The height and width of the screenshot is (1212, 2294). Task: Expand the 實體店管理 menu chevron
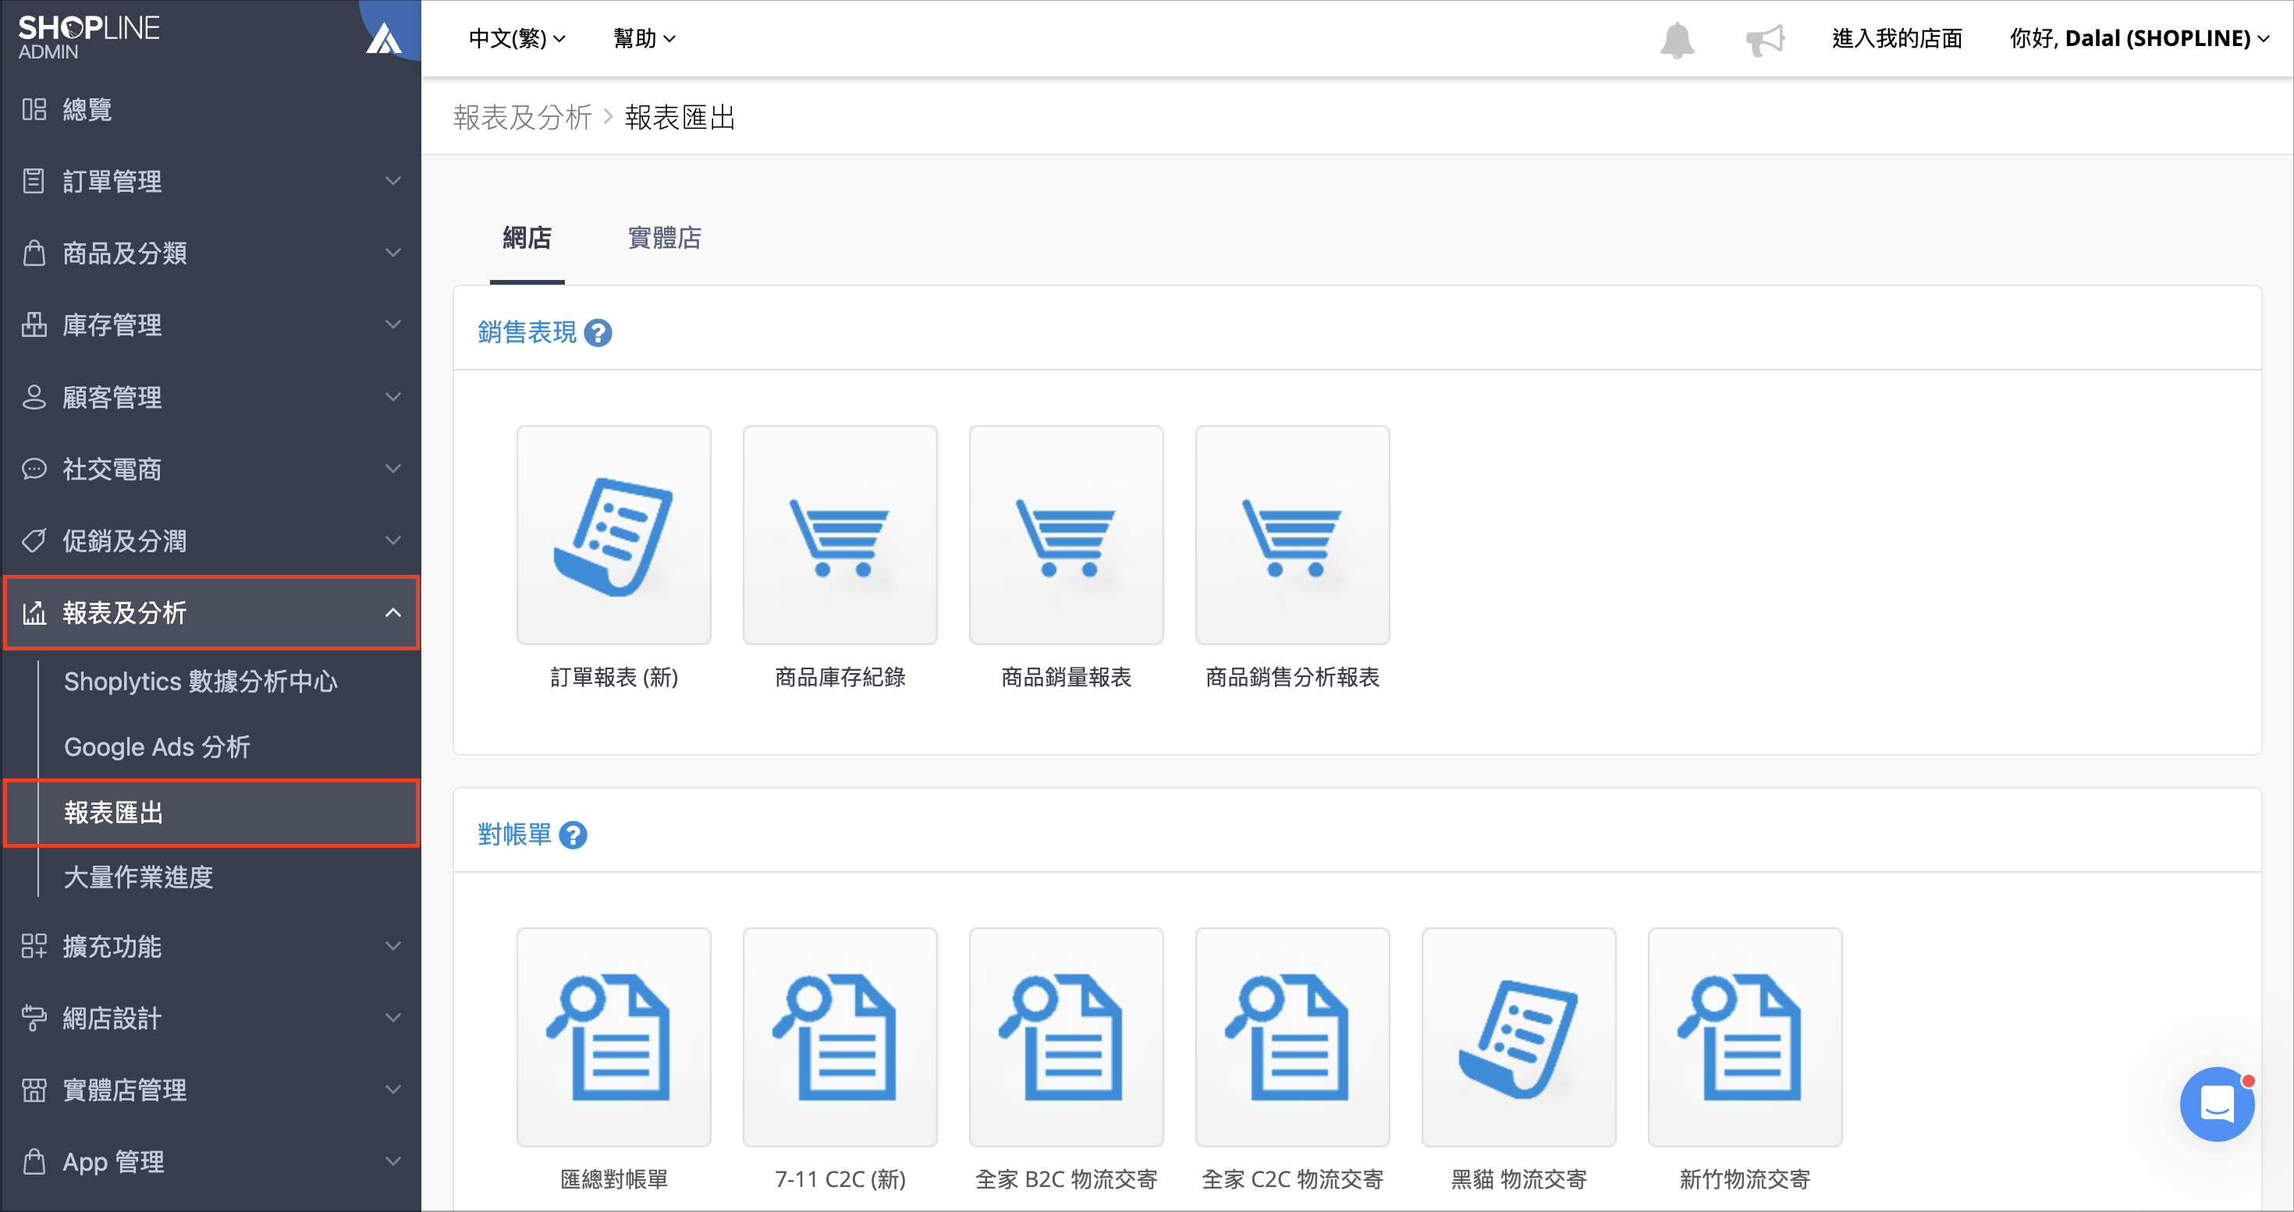[392, 1090]
